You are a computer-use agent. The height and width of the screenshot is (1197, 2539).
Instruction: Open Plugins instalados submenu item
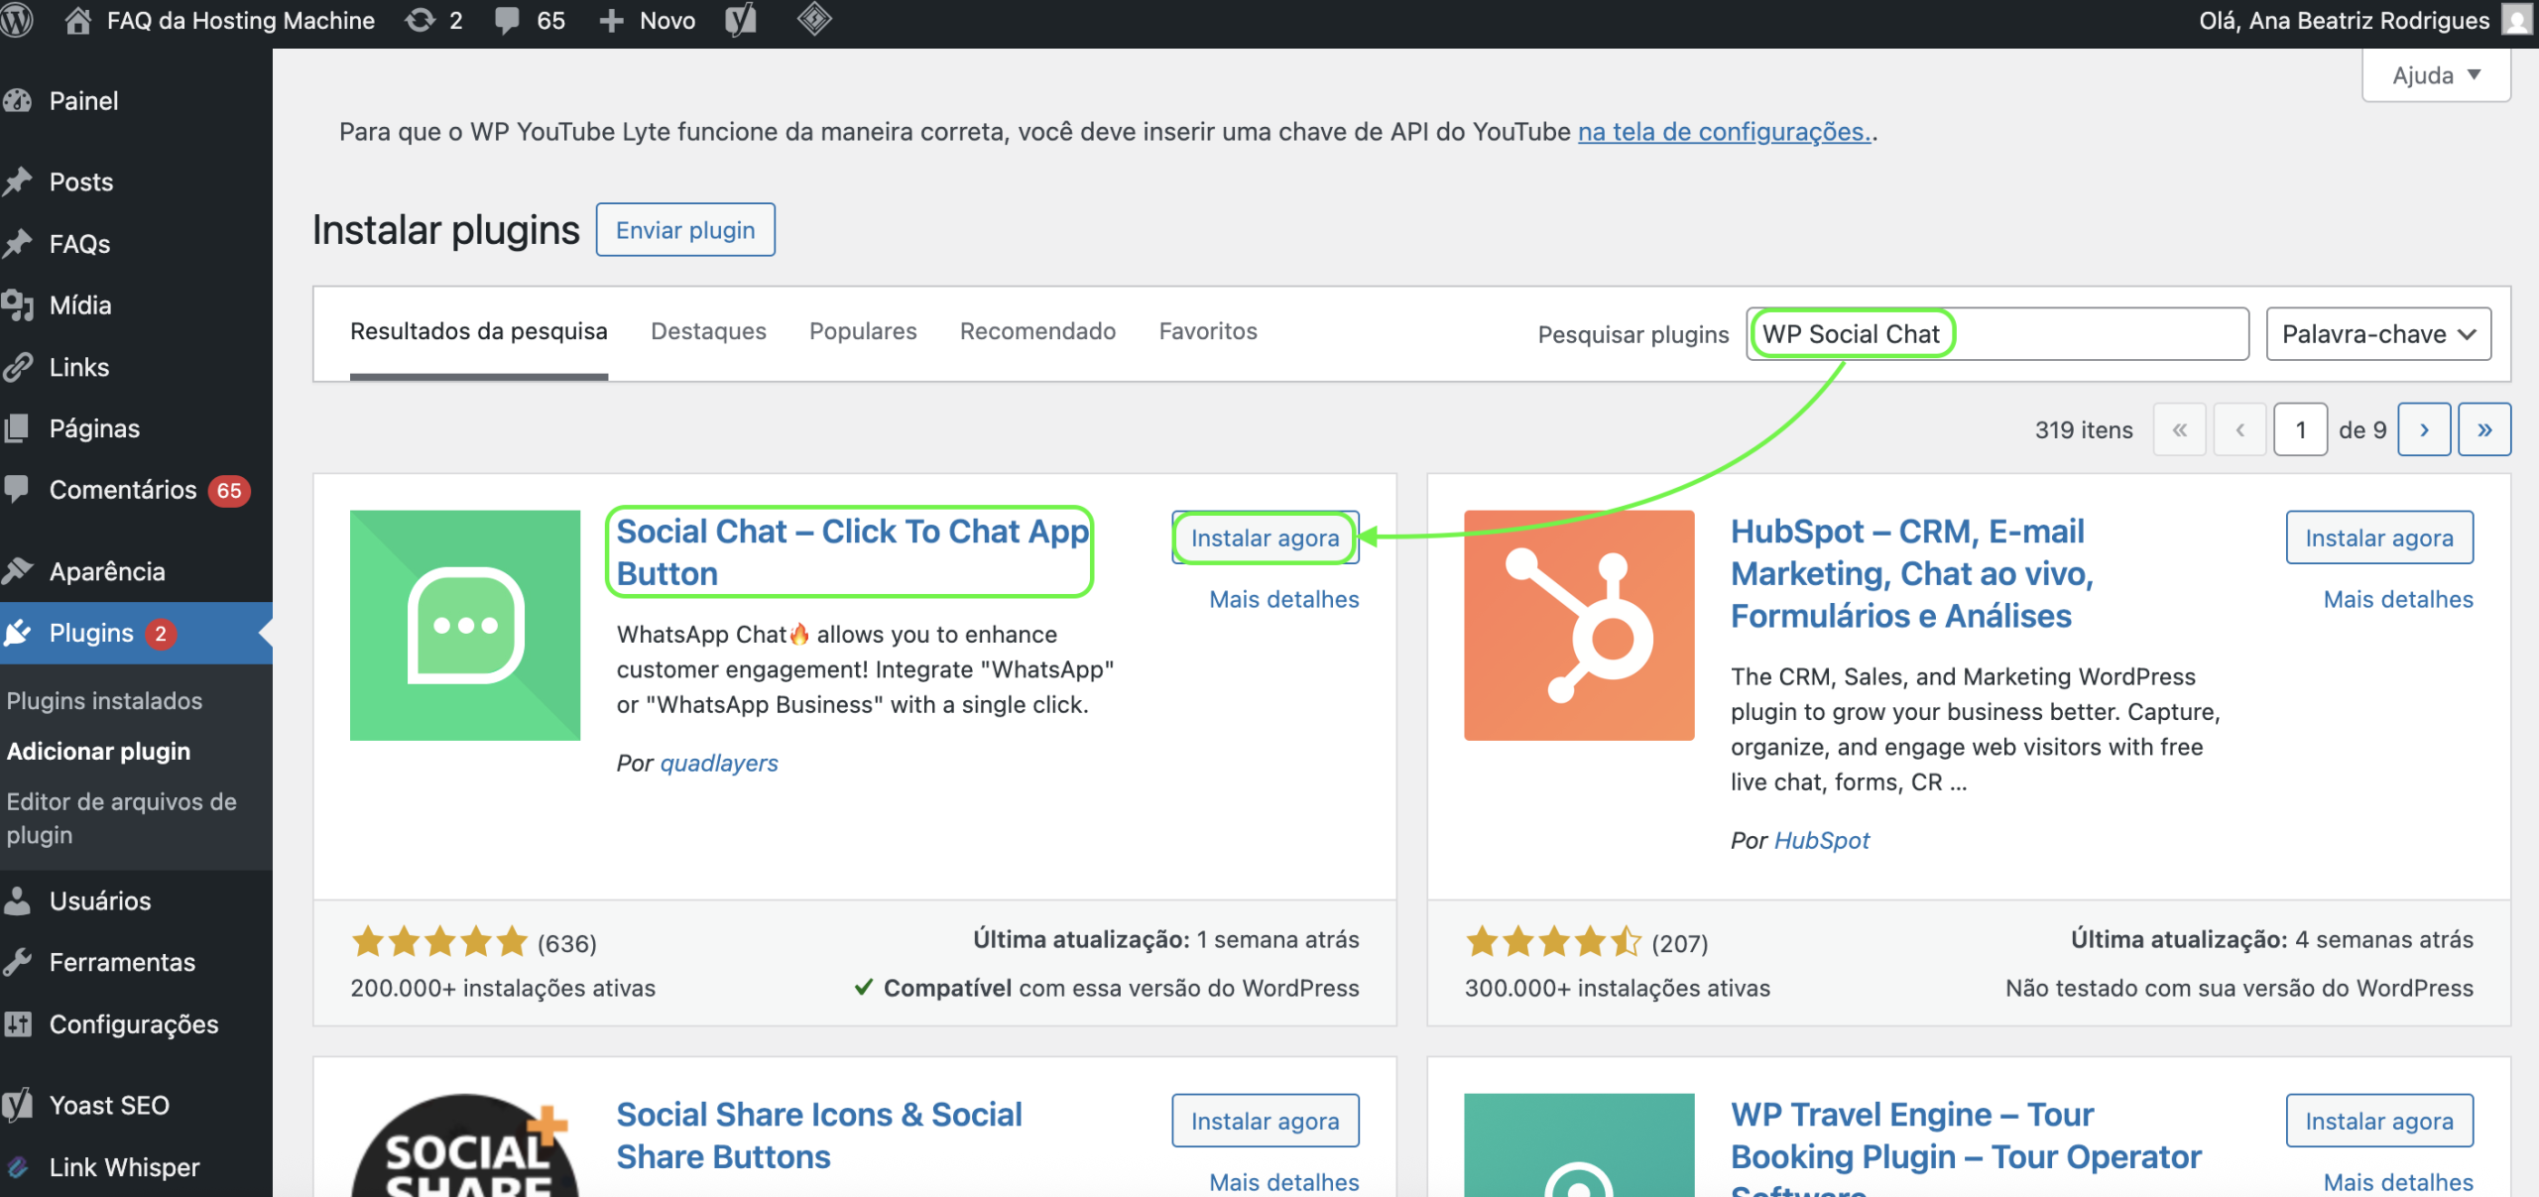104,700
